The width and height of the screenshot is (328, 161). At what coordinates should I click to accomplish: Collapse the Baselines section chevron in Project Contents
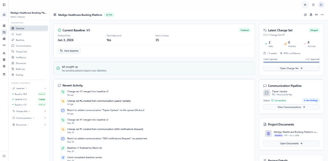pos(45,88)
